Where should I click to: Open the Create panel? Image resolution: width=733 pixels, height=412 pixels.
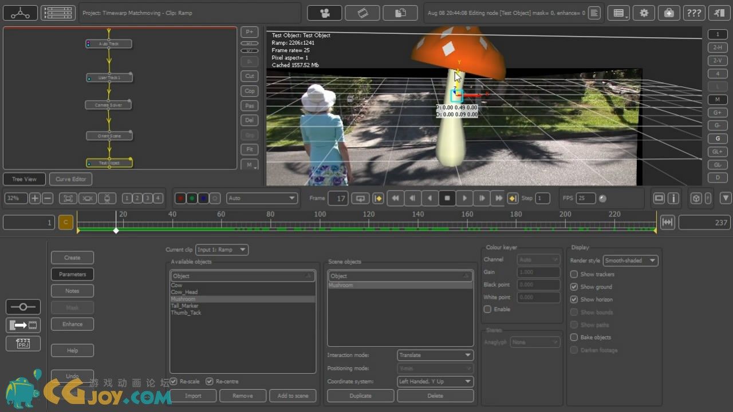point(72,257)
